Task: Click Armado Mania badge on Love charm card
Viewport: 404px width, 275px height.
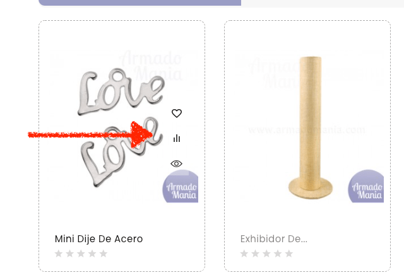Action: (x=181, y=187)
